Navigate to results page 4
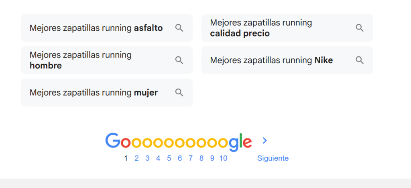411x188 pixels. pos(158,158)
